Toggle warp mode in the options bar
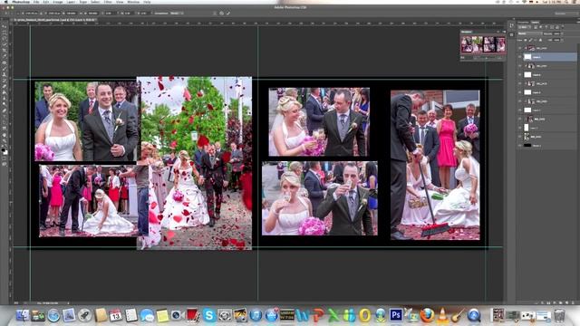 click(215, 13)
